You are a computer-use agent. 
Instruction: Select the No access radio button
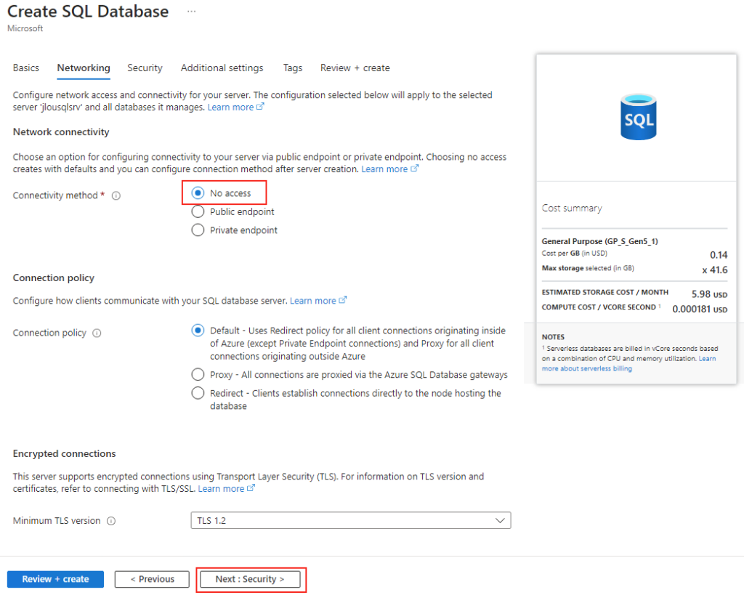click(198, 193)
